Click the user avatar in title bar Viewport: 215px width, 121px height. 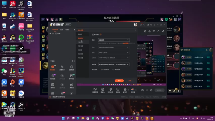point(135,24)
